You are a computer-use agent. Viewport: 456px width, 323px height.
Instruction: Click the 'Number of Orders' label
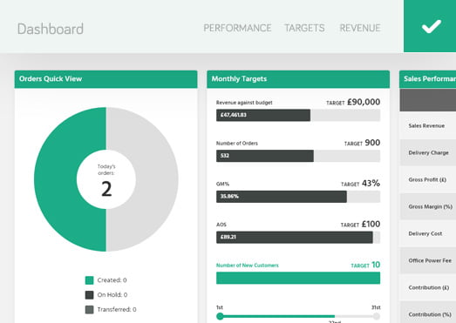tap(237, 143)
